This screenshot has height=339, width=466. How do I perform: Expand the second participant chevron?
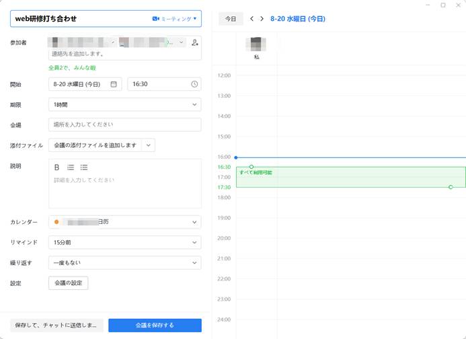point(181,42)
